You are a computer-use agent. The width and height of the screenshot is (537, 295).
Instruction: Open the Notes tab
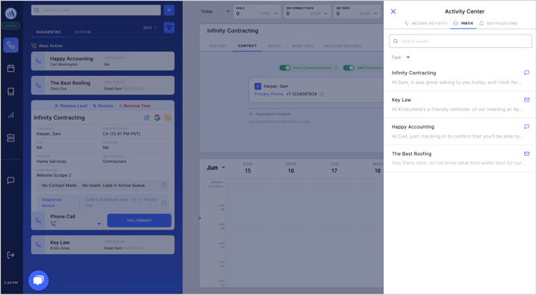tap(274, 46)
